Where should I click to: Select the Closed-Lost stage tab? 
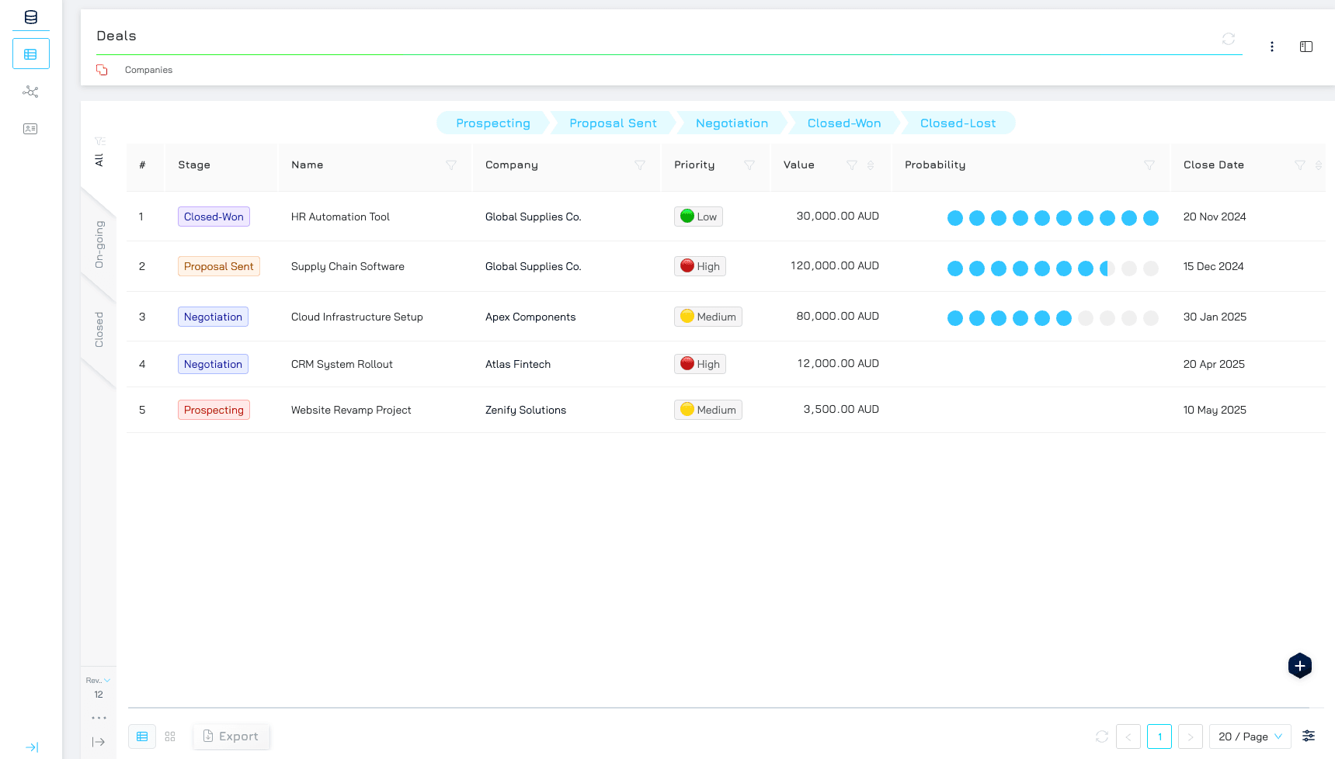[958, 123]
